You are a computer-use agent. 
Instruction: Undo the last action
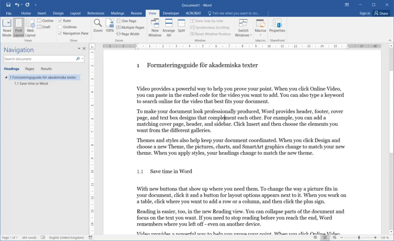(x=17, y=5)
